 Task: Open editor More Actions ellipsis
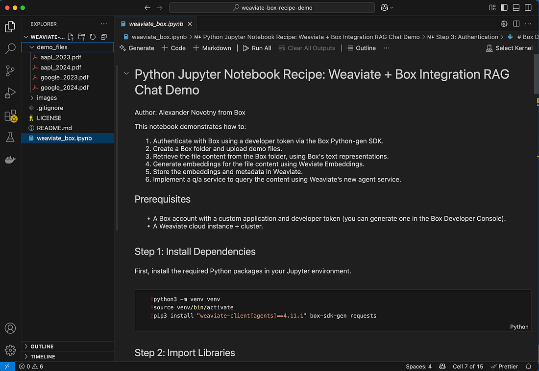click(x=528, y=23)
